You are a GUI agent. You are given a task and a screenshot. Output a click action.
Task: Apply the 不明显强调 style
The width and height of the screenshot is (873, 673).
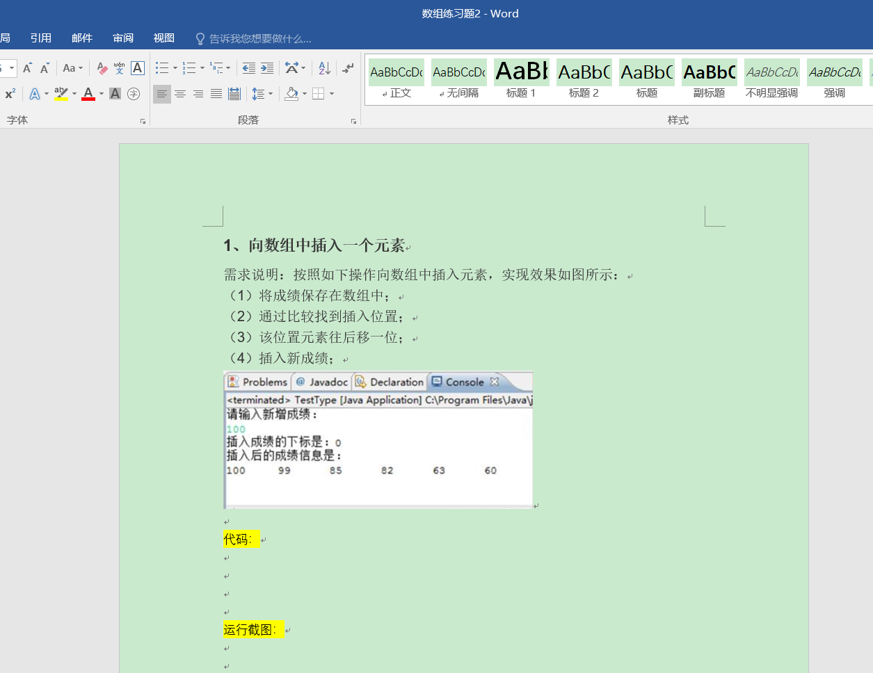point(772,80)
